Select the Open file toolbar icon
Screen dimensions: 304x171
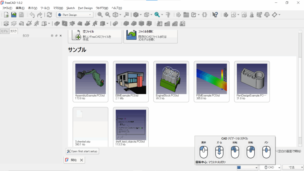coord(13,15)
